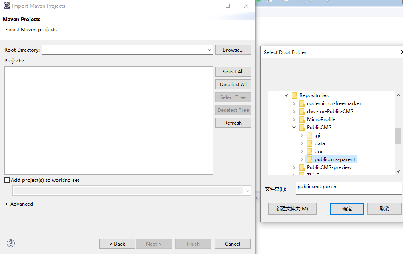Expand the Advanced section
403x254 pixels.
[x=6, y=204]
